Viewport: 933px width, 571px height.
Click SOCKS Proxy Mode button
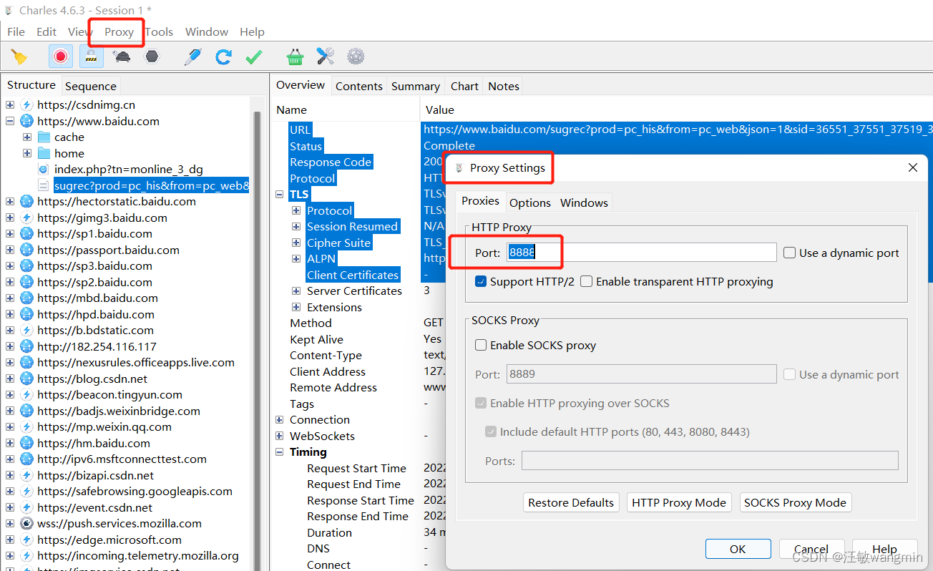pyautogui.click(x=795, y=502)
